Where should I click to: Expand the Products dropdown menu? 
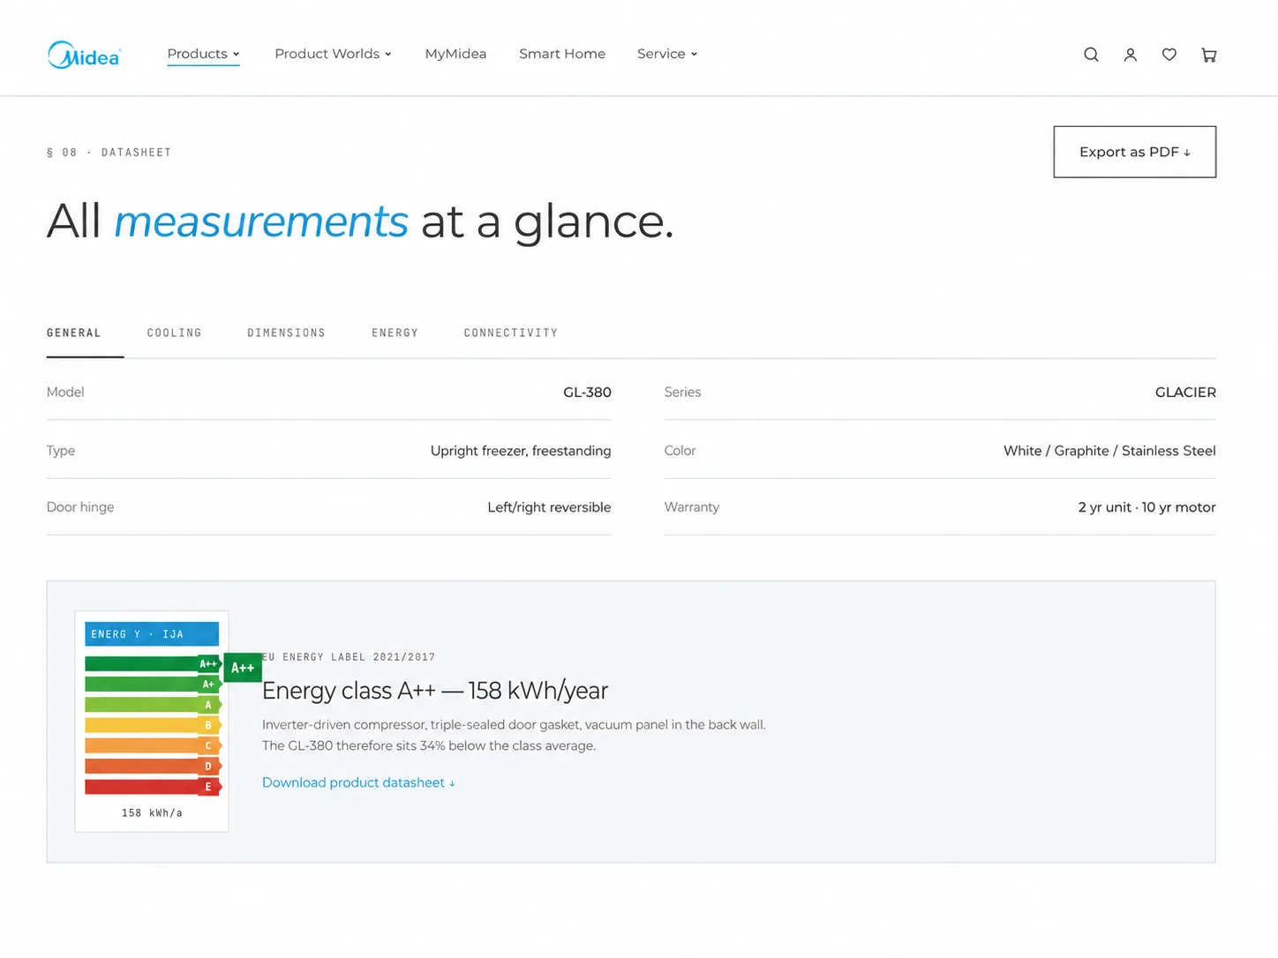203,54
